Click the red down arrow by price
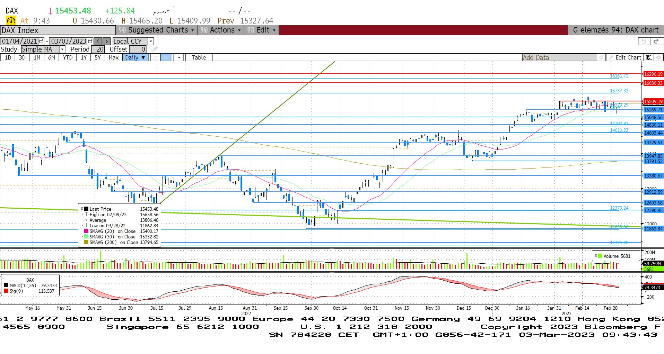 click(50, 11)
